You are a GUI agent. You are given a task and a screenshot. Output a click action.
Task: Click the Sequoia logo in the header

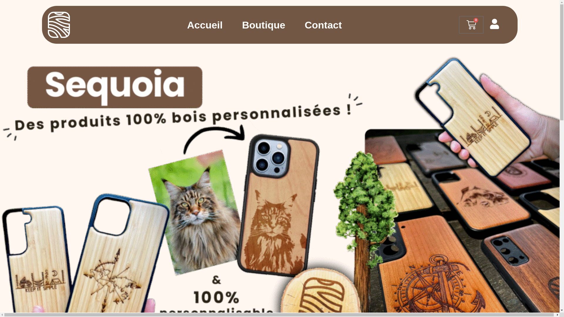click(59, 25)
